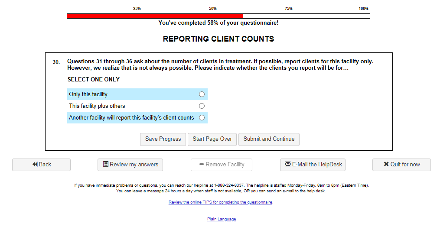
Task: Click the Remove Facility button
Action: pyautogui.click(x=222, y=165)
